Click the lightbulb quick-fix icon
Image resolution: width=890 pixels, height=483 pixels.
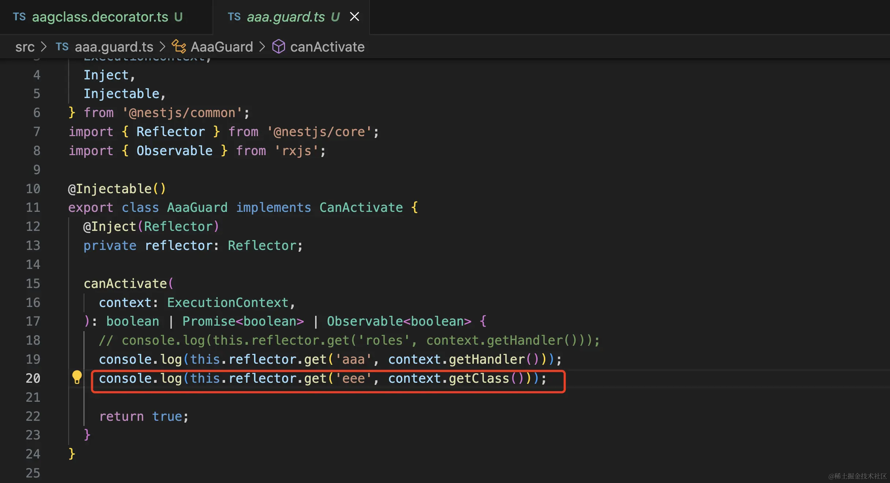click(77, 377)
